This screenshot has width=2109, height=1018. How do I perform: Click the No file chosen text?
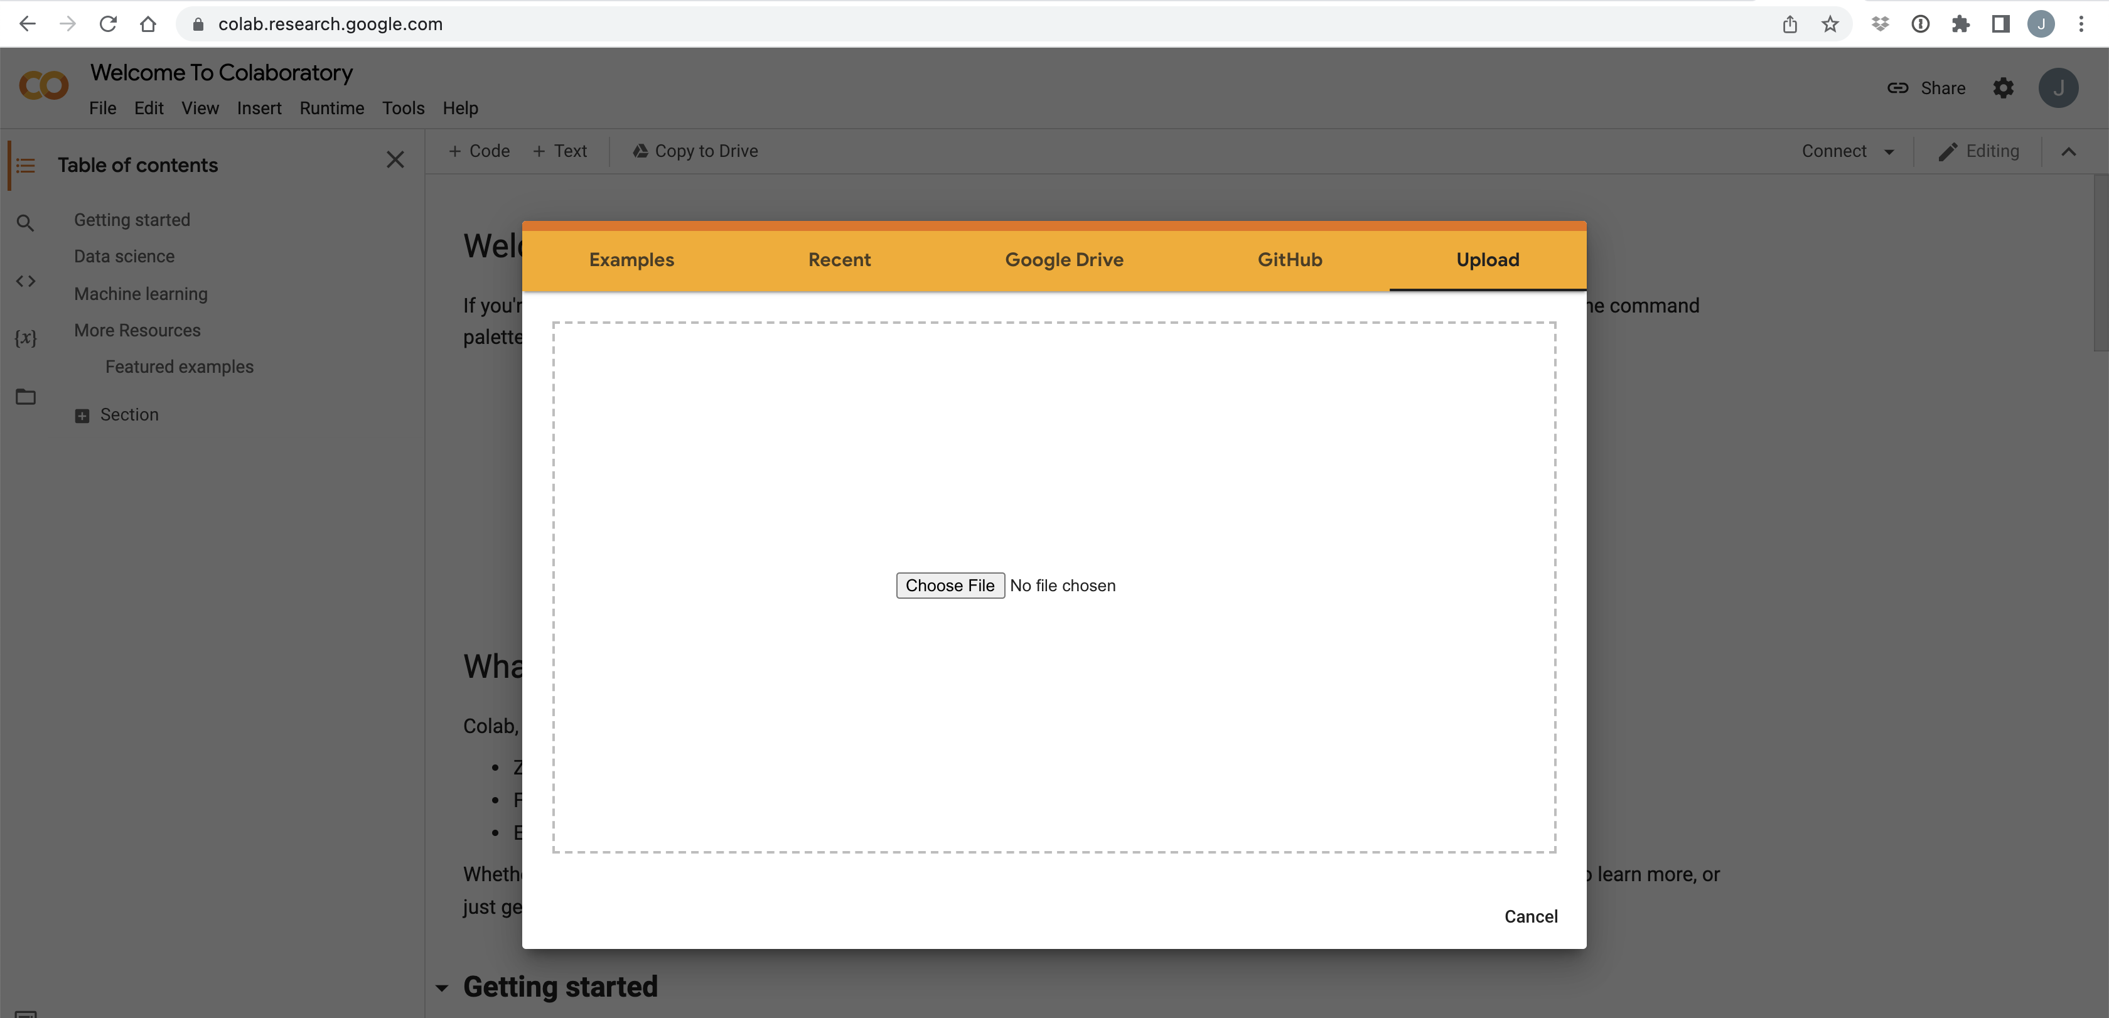(1063, 586)
